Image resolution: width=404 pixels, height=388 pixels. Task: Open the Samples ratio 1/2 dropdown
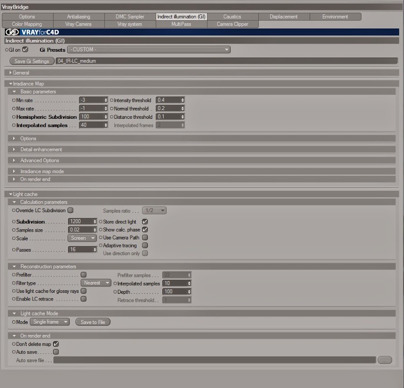pos(154,210)
